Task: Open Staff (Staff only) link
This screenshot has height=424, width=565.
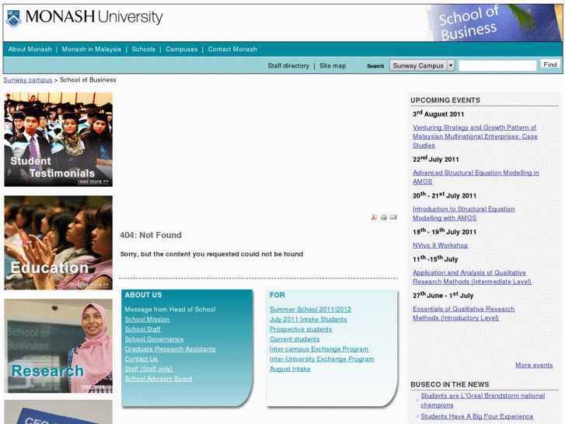Action: pyautogui.click(x=148, y=369)
